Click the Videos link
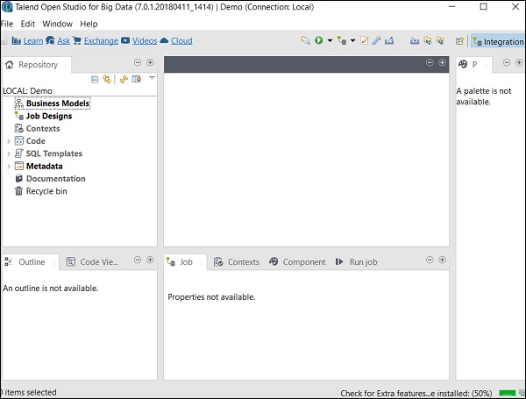 (x=145, y=41)
